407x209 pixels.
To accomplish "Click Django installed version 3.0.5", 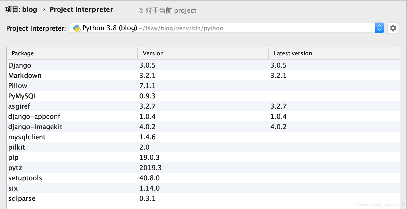I will click(147, 65).
